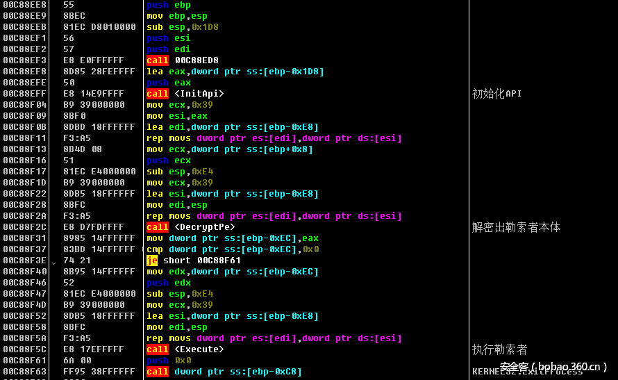Select the call Execute instruction

tap(185, 349)
